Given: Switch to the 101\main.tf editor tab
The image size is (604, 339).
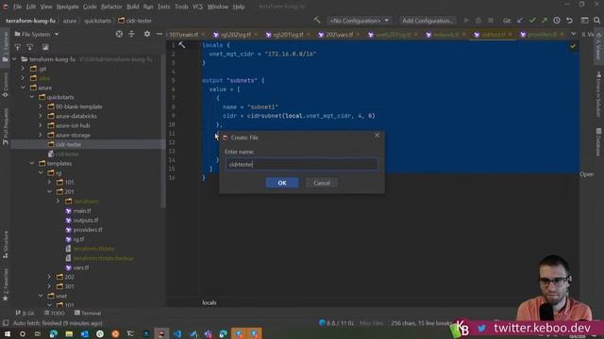Looking at the screenshot, I should [x=184, y=34].
